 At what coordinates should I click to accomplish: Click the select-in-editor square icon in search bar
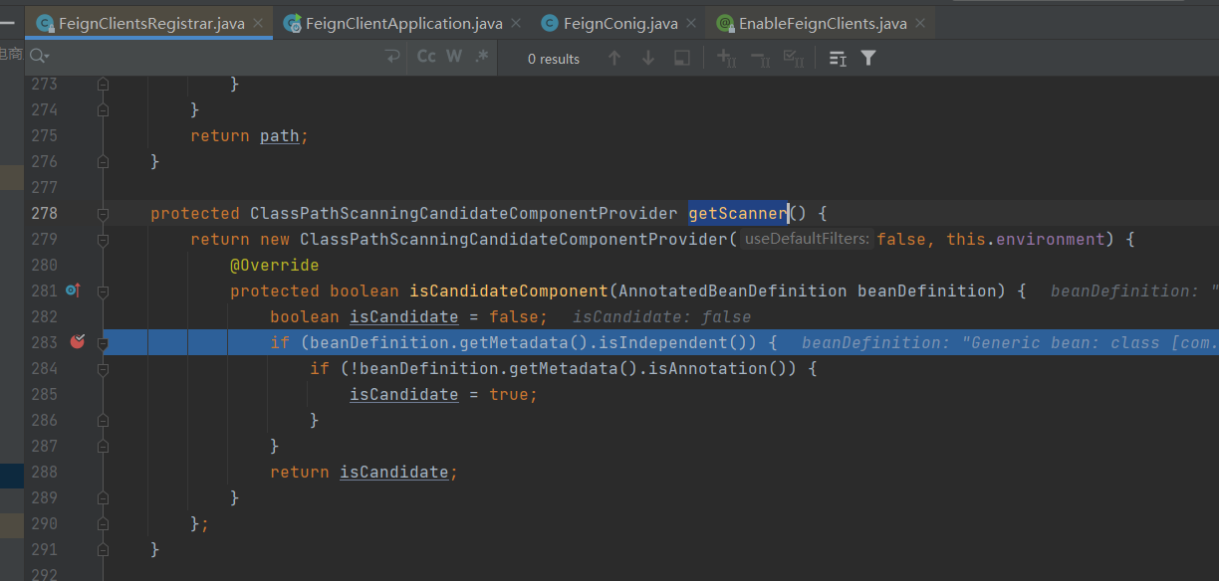pyautogui.click(x=682, y=59)
